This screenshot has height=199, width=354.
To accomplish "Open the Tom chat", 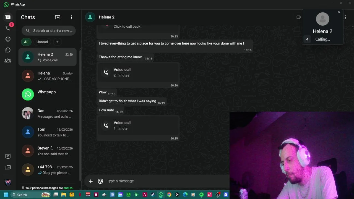I will click(47, 132).
